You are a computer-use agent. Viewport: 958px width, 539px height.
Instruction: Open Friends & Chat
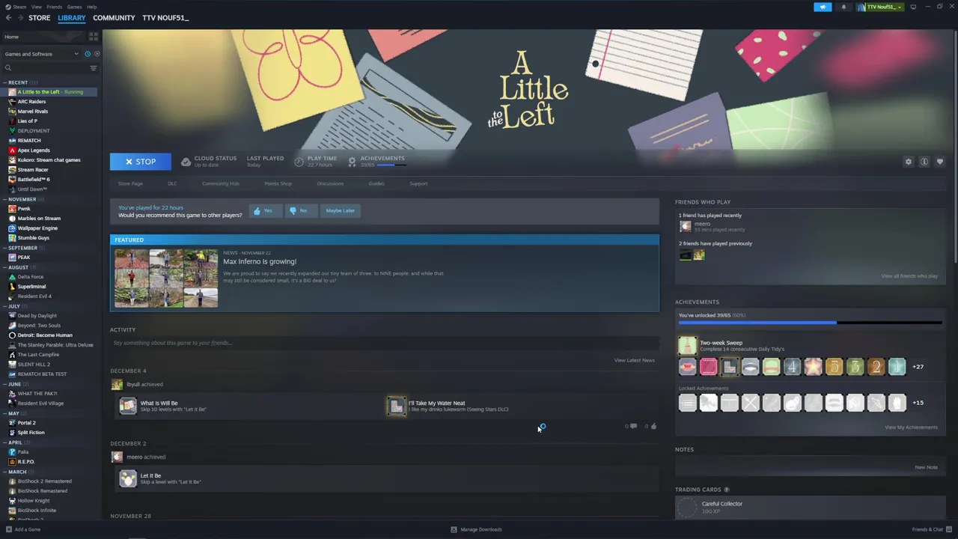[931, 529]
